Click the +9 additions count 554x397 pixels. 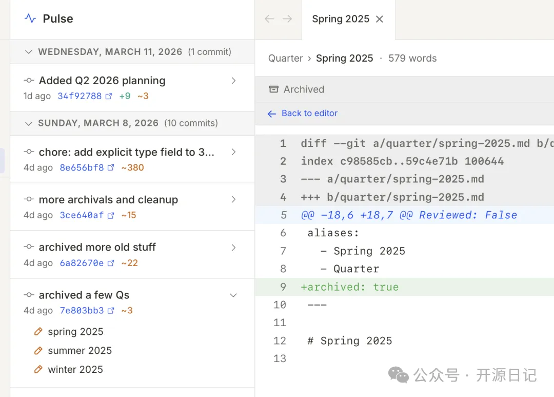click(125, 96)
